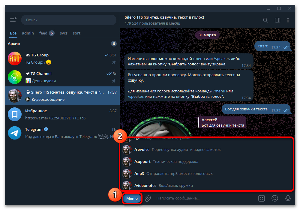Click the TG Channel avatar
The height and width of the screenshot is (210, 300).
coord(15,77)
